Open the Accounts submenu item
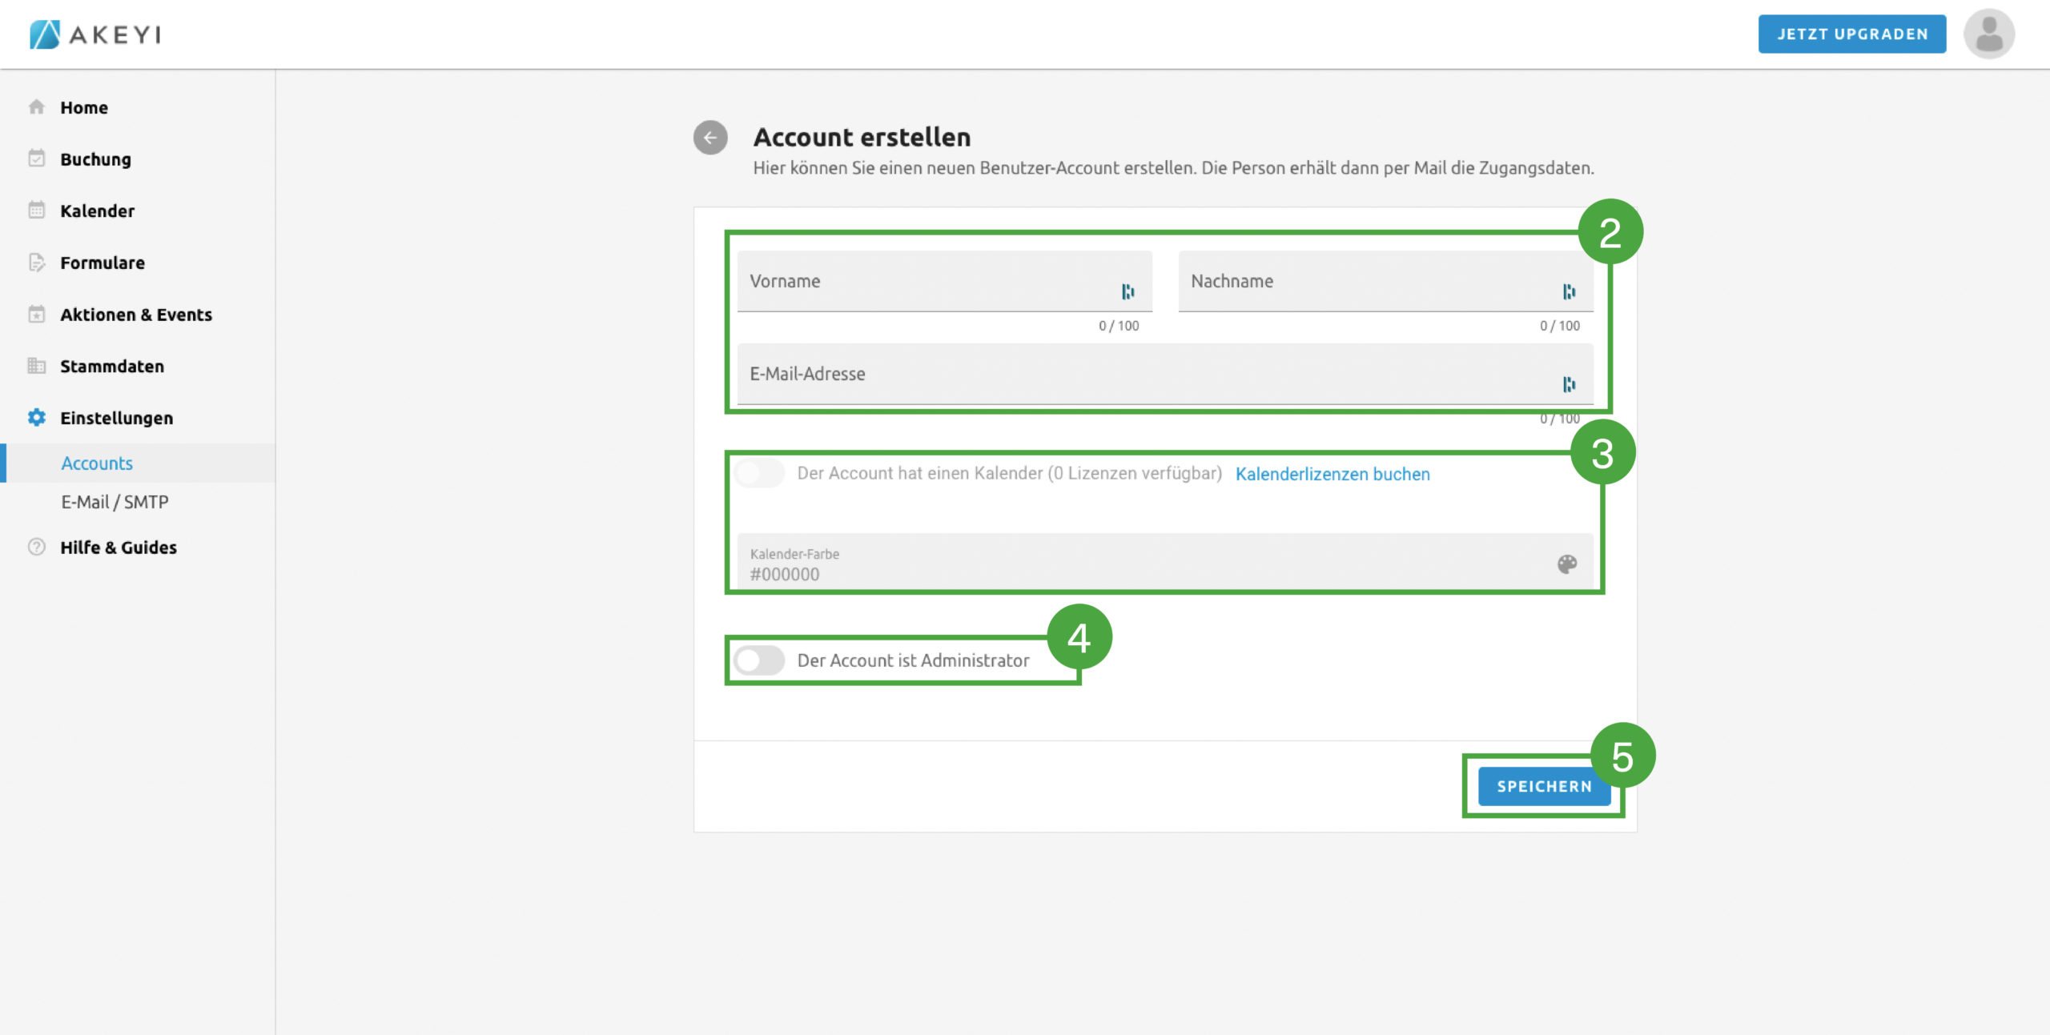The height and width of the screenshot is (1035, 2050). [x=97, y=463]
